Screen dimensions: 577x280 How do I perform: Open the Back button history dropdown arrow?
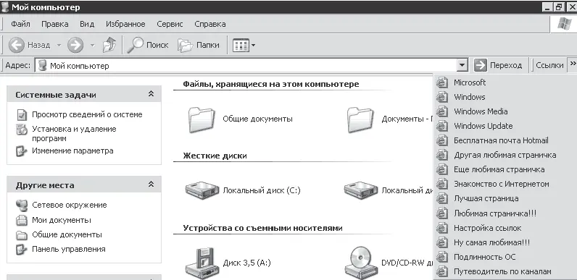click(x=59, y=46)
